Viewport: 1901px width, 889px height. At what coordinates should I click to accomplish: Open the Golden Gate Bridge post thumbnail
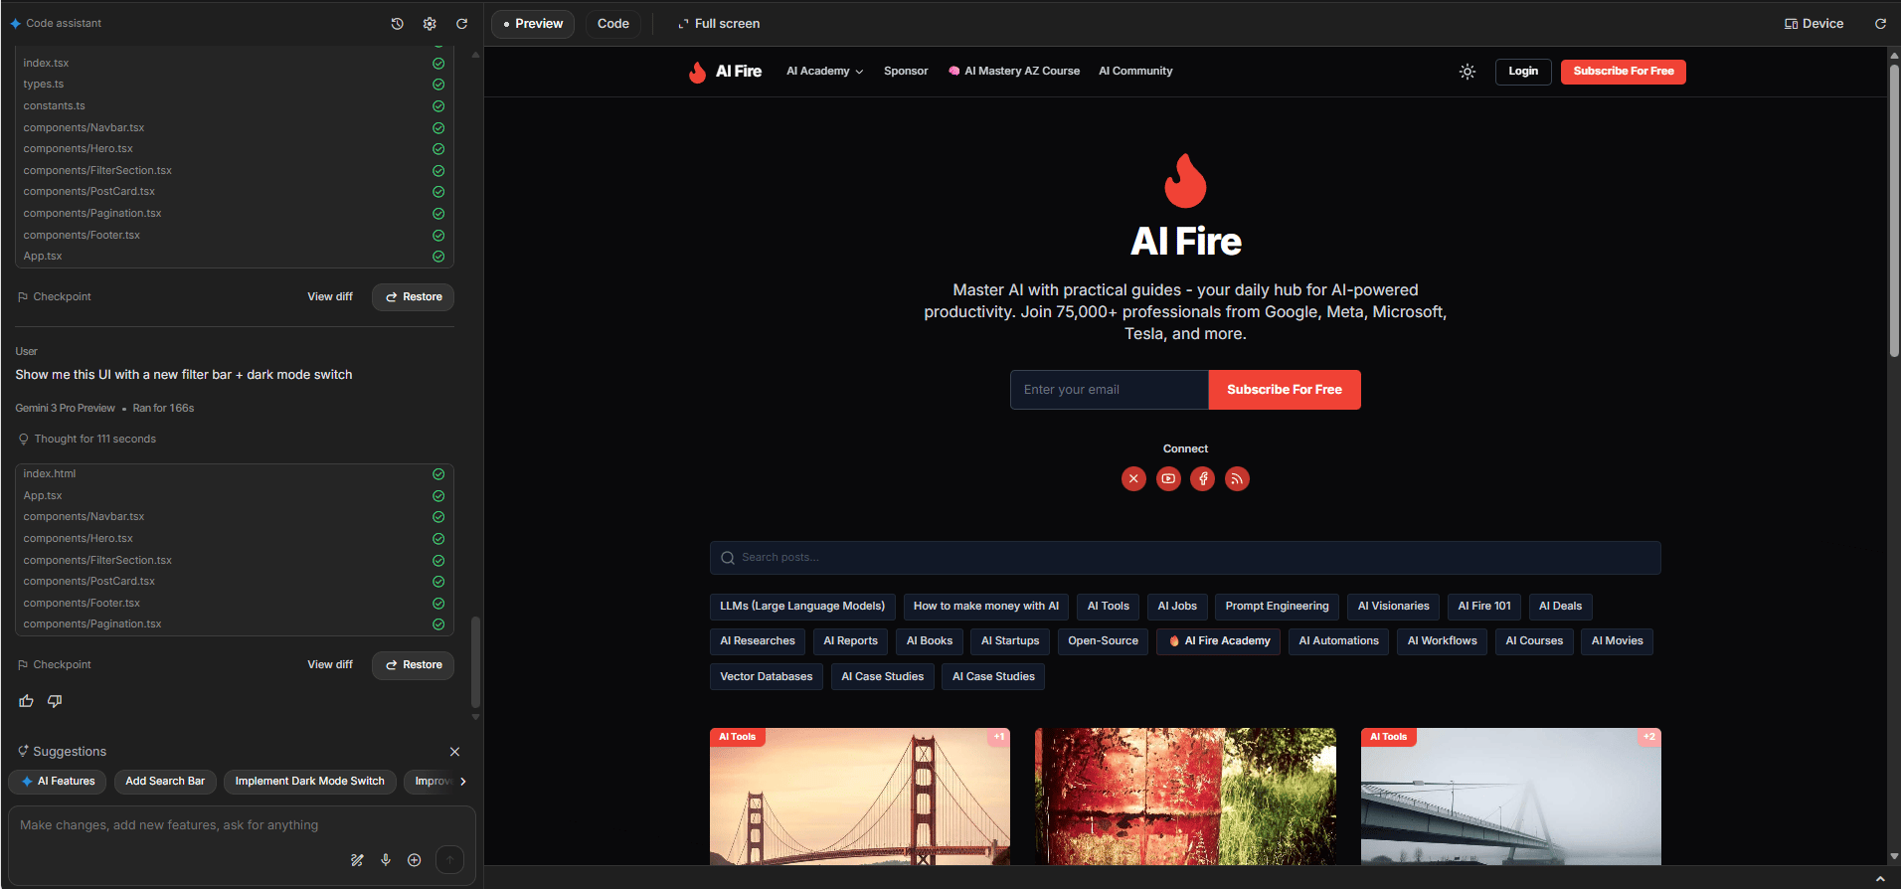[x=860, y=797]
